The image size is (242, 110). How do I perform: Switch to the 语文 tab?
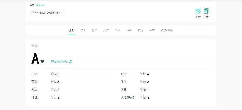point(83,30)
